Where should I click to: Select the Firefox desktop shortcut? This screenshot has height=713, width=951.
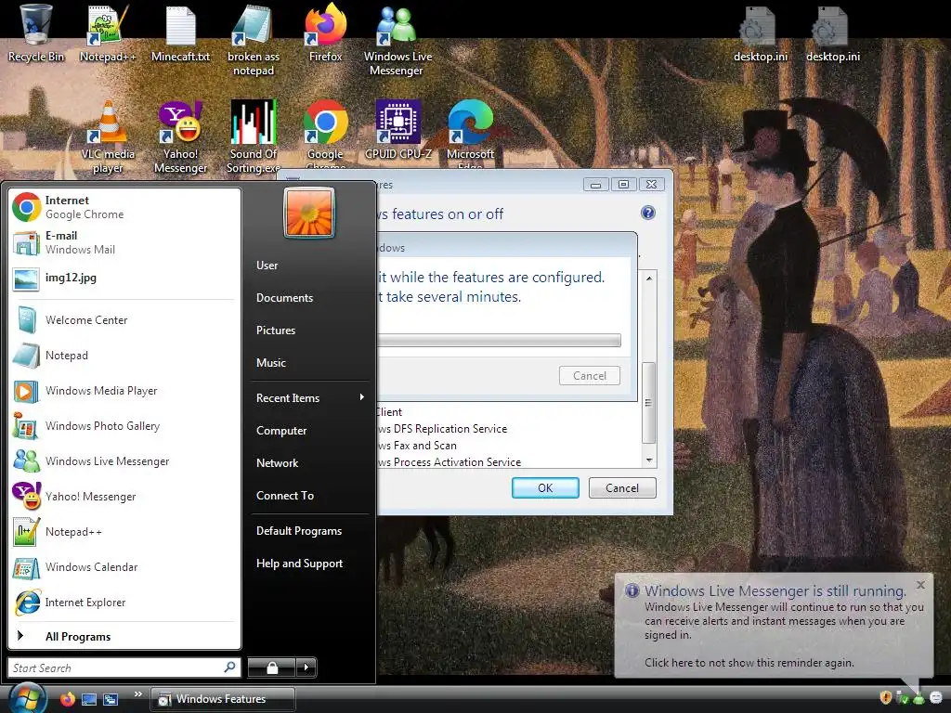coord(326,33)
